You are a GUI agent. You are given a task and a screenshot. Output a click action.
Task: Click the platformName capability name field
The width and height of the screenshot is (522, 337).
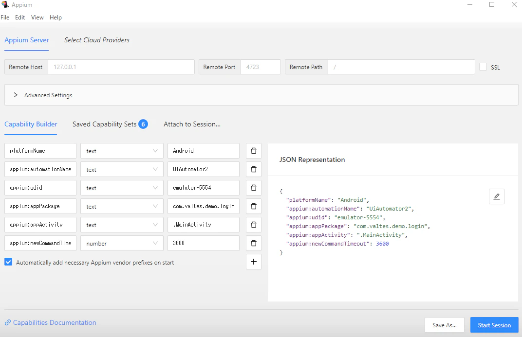[x=40, y=151]
